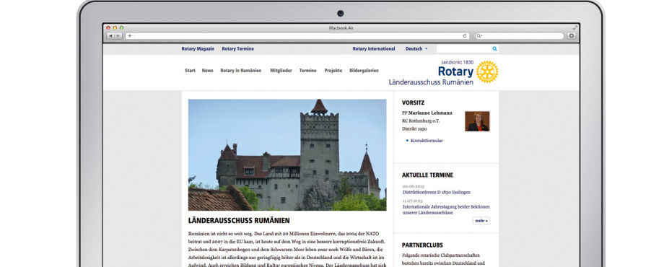Click the VORSITZ heading
This screenshot has width=664, height=267.
pos(414,102)
